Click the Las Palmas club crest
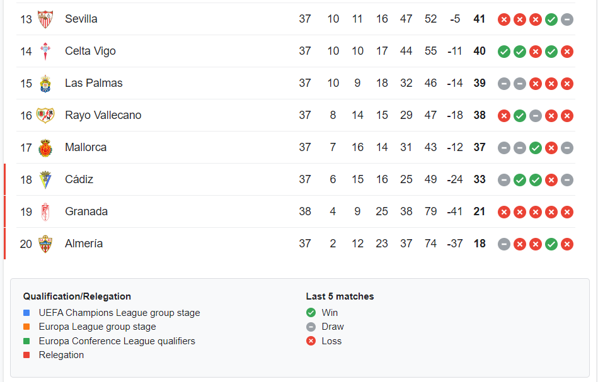 point(45,84)
